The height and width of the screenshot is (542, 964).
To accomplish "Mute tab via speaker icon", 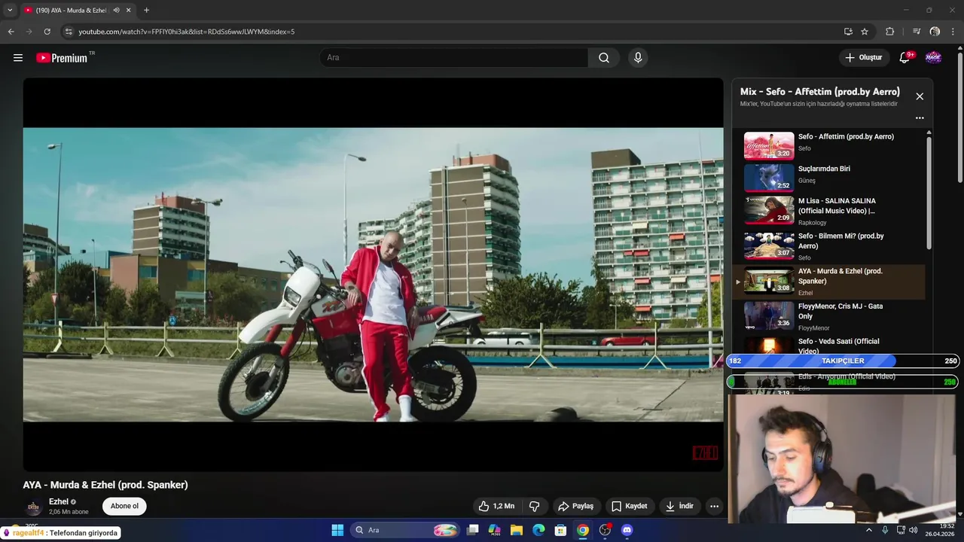I will tap(116, 11).
